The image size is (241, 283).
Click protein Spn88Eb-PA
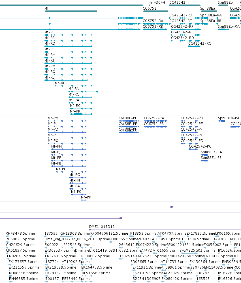tap(229, 118)
